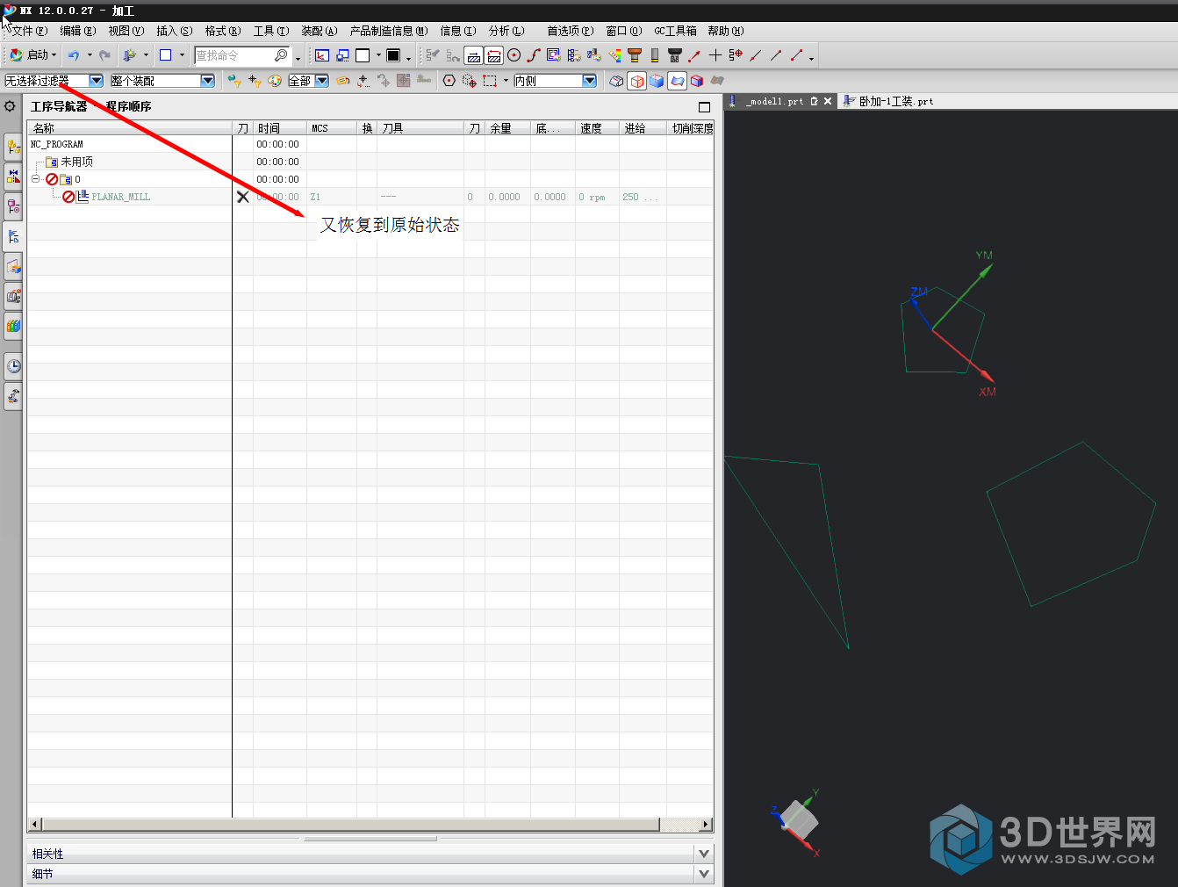Screen dimensions: 1178x887
Task: Switch to the 卧加-1工装.prt tab
Action: pos(888,101)
